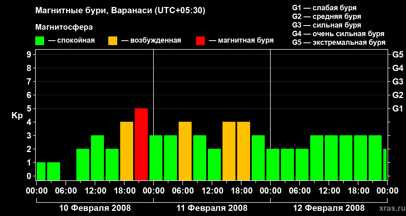Click the 18:00 time label for 12 February
Image resolution: width=406 pixels, height=216 pixels.
(358, 191)
